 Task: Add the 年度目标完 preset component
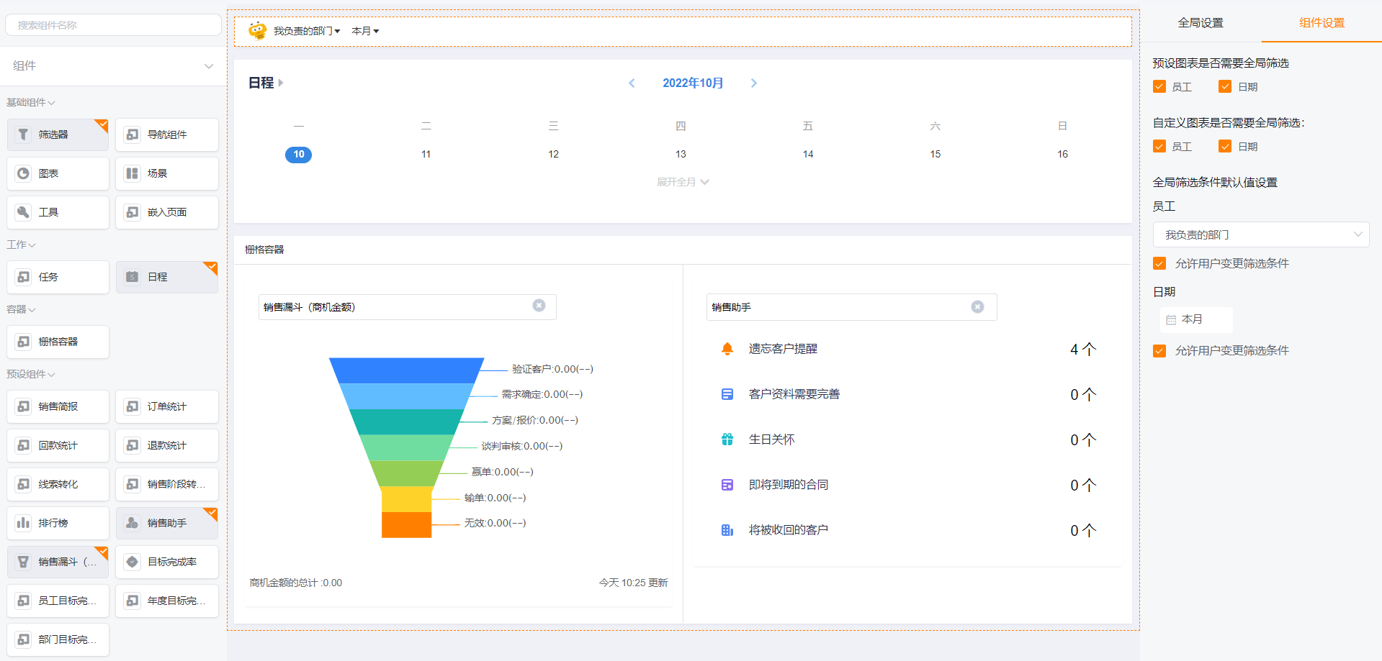[167, 601]
